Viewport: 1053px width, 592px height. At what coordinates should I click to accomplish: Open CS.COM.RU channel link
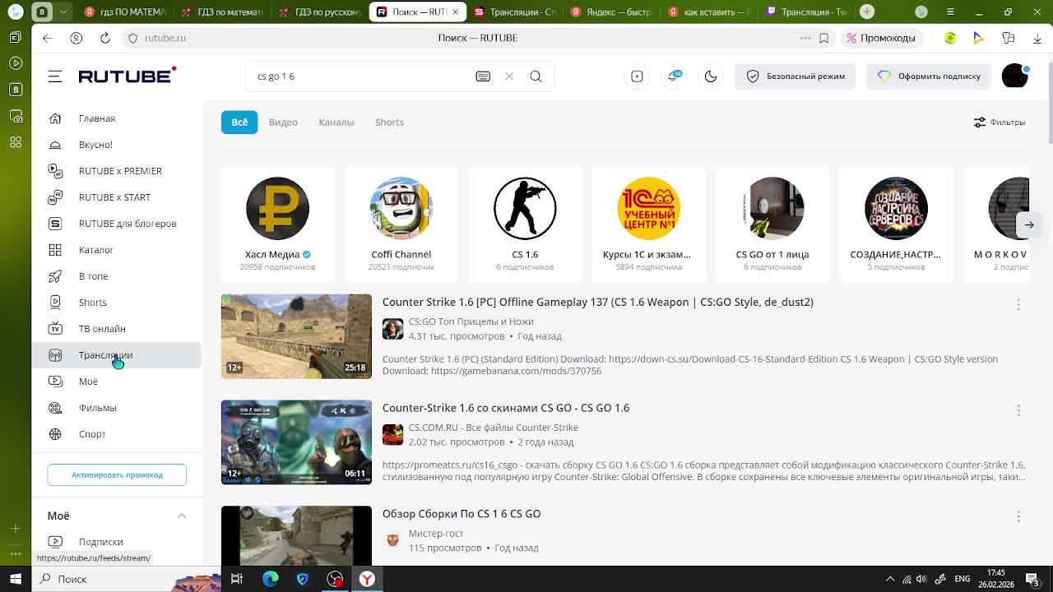[494, 428]
